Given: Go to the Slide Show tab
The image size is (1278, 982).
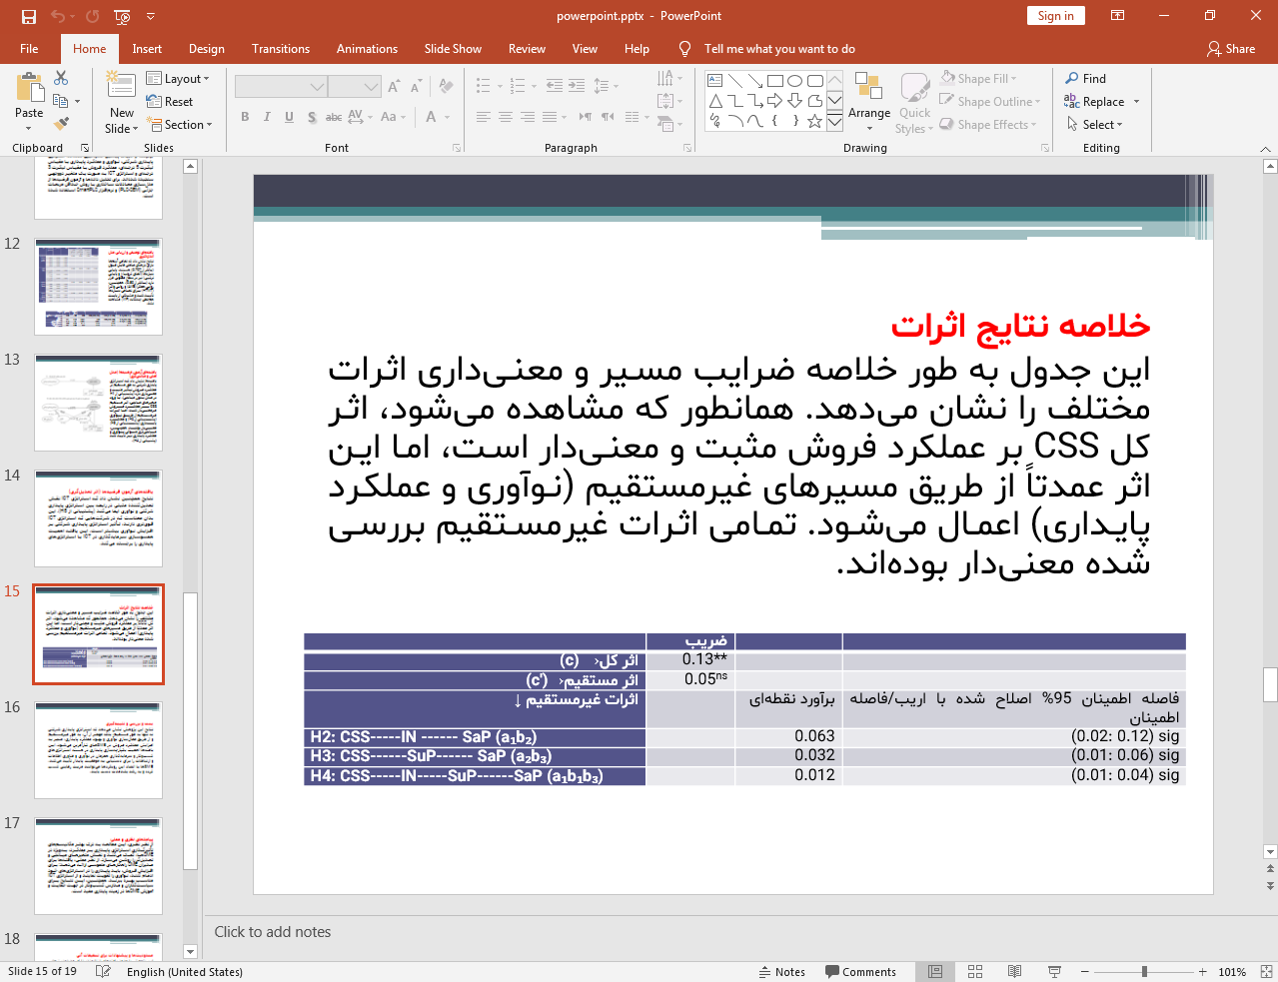Looking at the screenshot, I should pyautogui.click(x=453, y=49).
